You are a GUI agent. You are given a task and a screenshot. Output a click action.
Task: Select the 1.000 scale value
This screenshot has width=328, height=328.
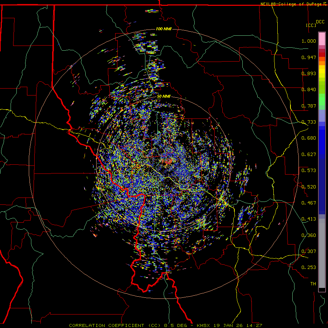pyautogui.click(x=309, y=41)
